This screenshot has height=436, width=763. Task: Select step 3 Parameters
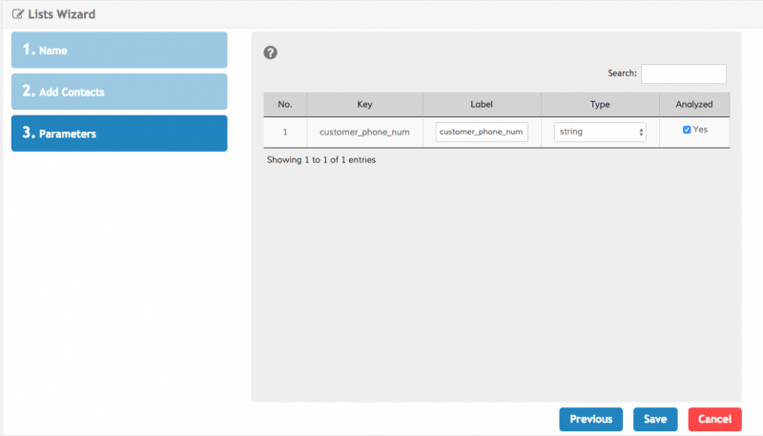(119, 134)
